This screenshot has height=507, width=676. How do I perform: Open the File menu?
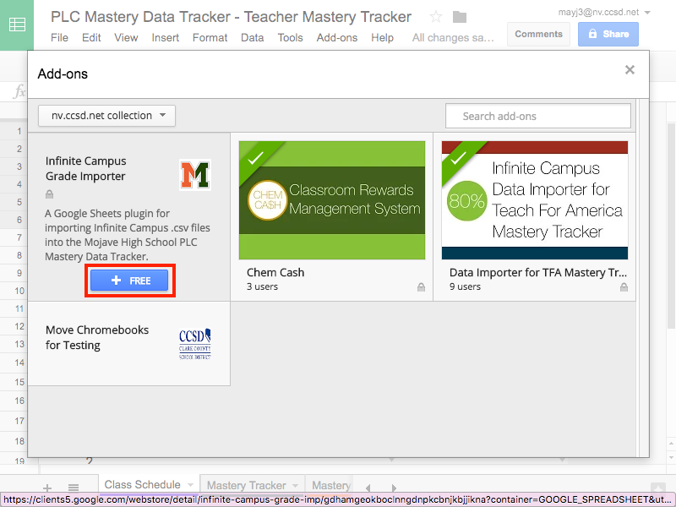pos(59,38)
